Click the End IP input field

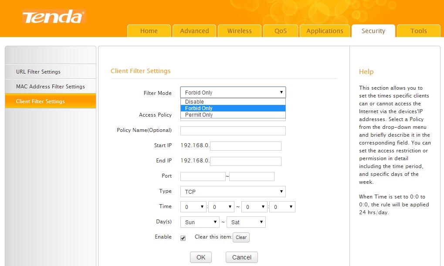click(x=246, y=161)
